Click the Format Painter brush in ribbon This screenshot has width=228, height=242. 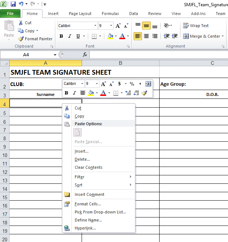click(x=21, y=39)
